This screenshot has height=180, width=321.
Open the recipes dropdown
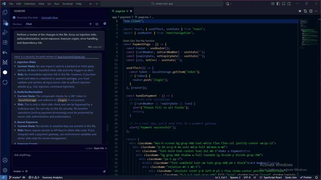[18, 171]
